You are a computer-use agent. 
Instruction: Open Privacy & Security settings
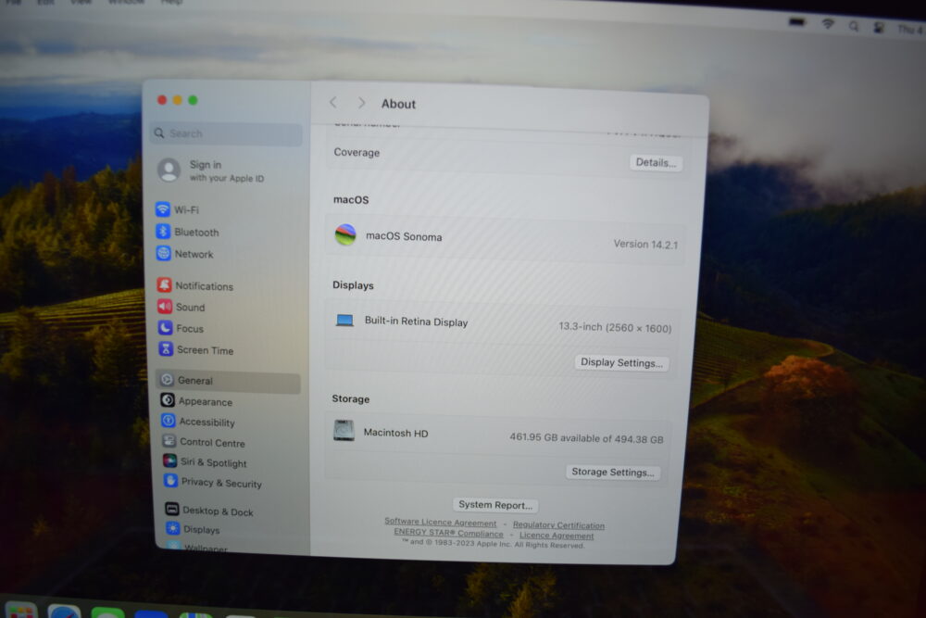pos(213,482)
